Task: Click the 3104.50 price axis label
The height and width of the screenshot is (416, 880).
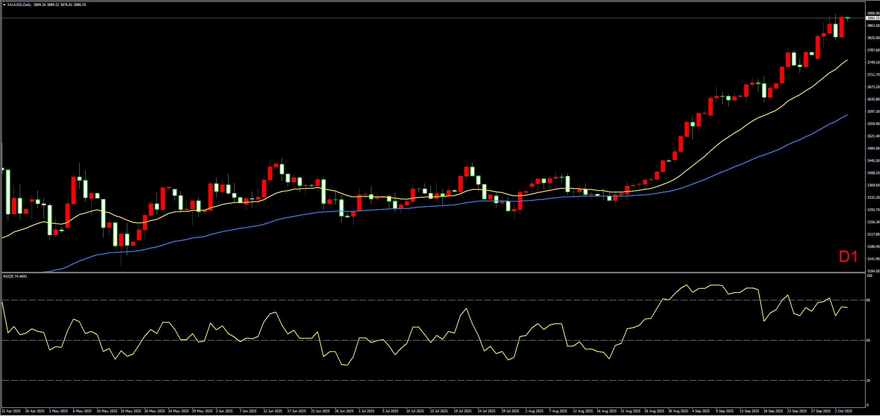Action: click(873, 271)
